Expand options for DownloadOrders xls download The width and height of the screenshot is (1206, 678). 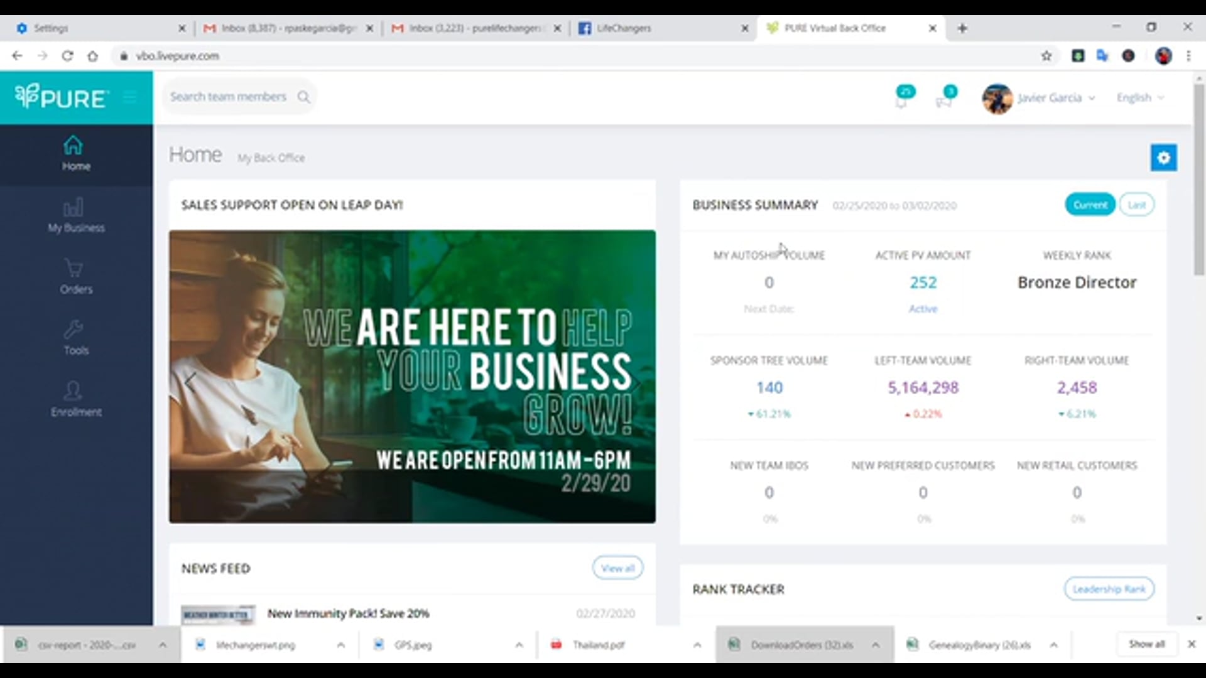point(876,645)
